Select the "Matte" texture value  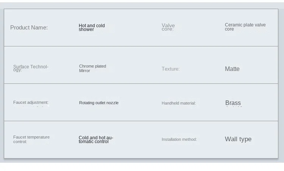[x=232, y=69]
